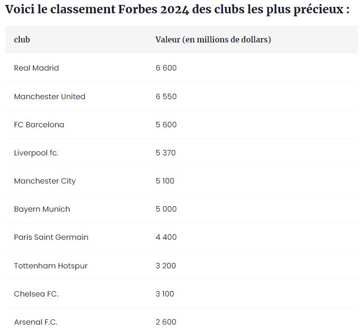Image resolution: width=363 pixels, height=335 pixels.
Task: Click the Forbes 2024 ranking heading
Action: tap(178, 9)
